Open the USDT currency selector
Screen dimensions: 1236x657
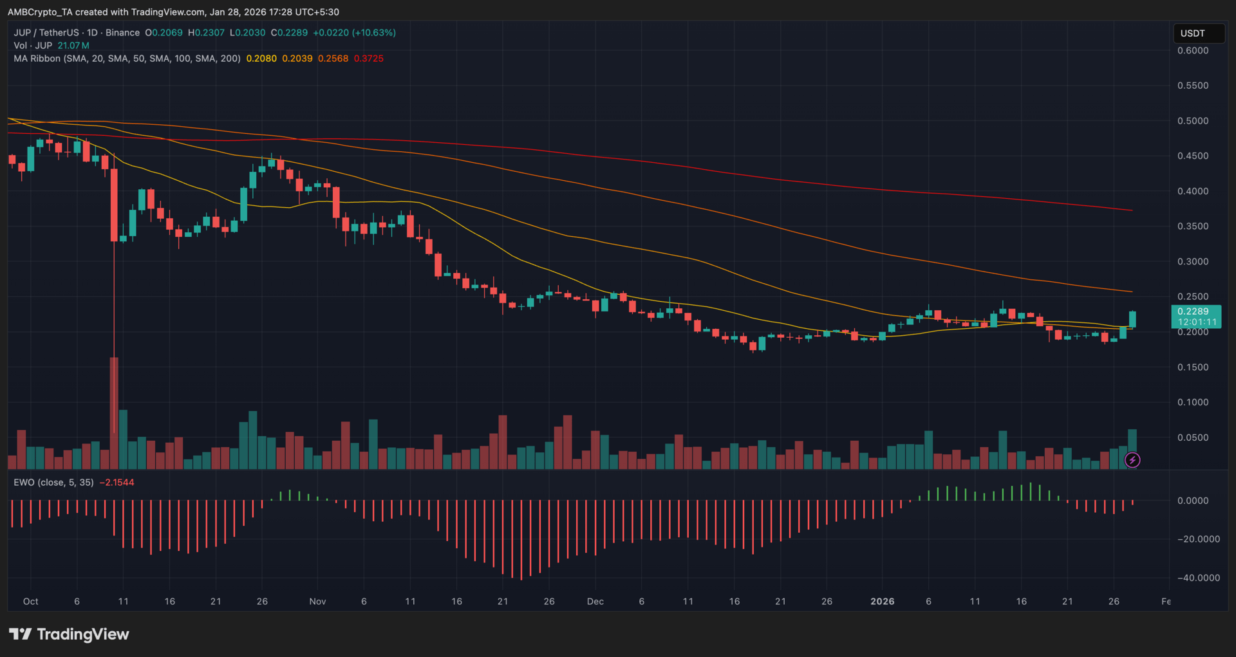pyautogui.click(x=1198, y=33)
